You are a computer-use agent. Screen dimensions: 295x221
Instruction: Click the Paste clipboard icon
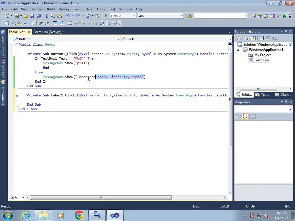click(x=60, y=16)
